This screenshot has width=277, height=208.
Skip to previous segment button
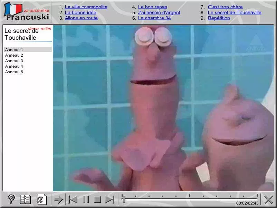73,200
